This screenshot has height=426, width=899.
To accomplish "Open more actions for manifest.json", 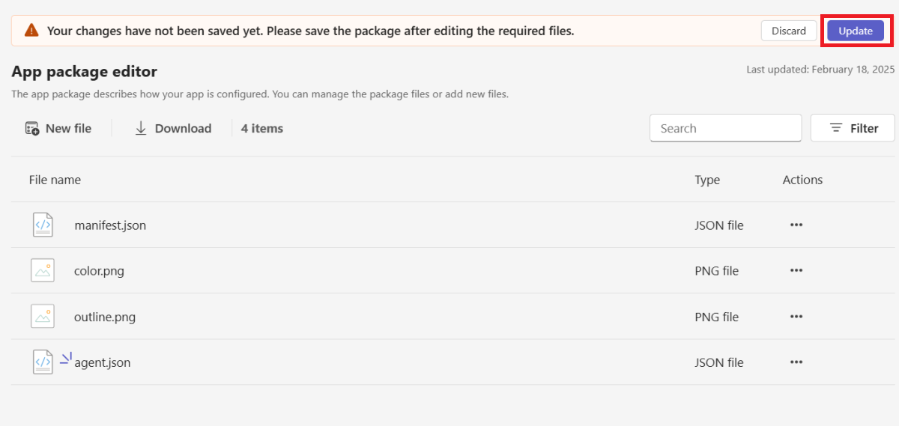I will pyautogui.click(x=796, y=225).
